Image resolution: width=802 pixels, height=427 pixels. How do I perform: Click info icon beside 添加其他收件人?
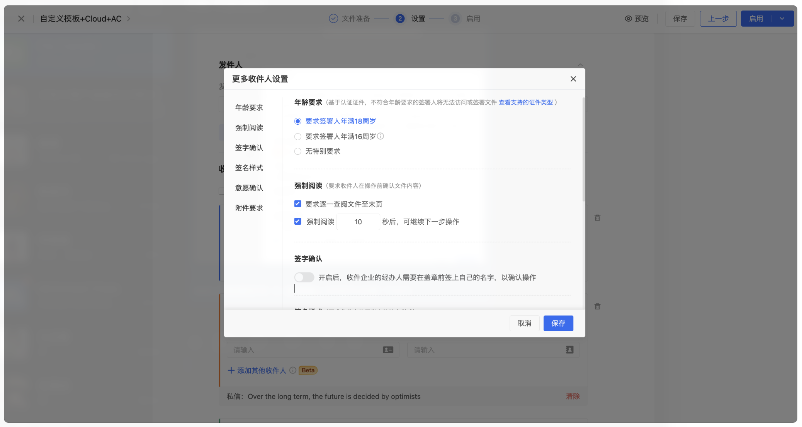(293, 370)
